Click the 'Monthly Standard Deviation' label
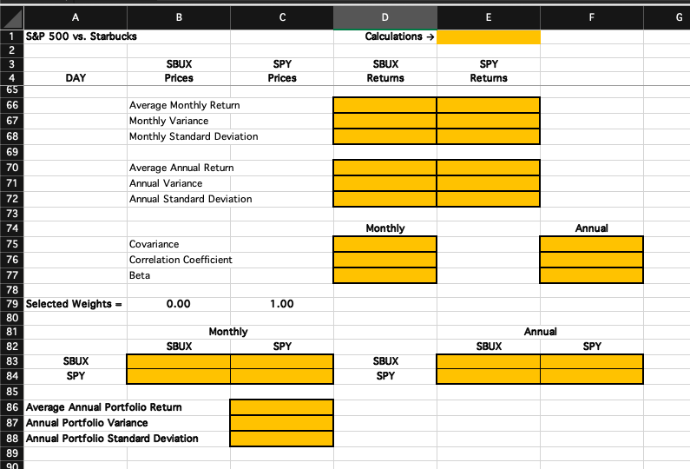The image size is (690, 469). (x=194, y=136)
